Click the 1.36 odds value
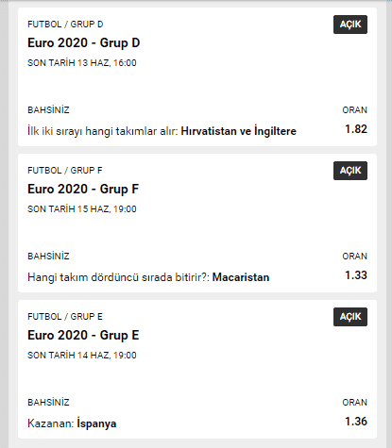392x448 pixels. [356, 422]
